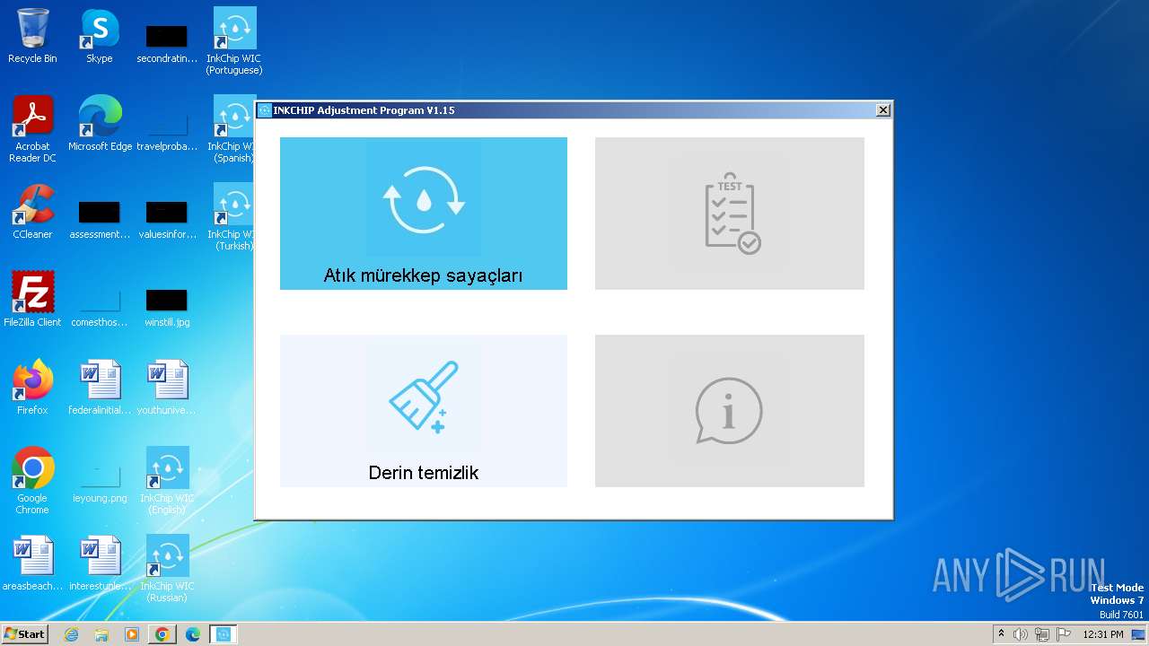Open the taskbar clock showing 12:31 PM
Screen dimensions: 1149x646
pyautogui.click(x=1103, y=634)
